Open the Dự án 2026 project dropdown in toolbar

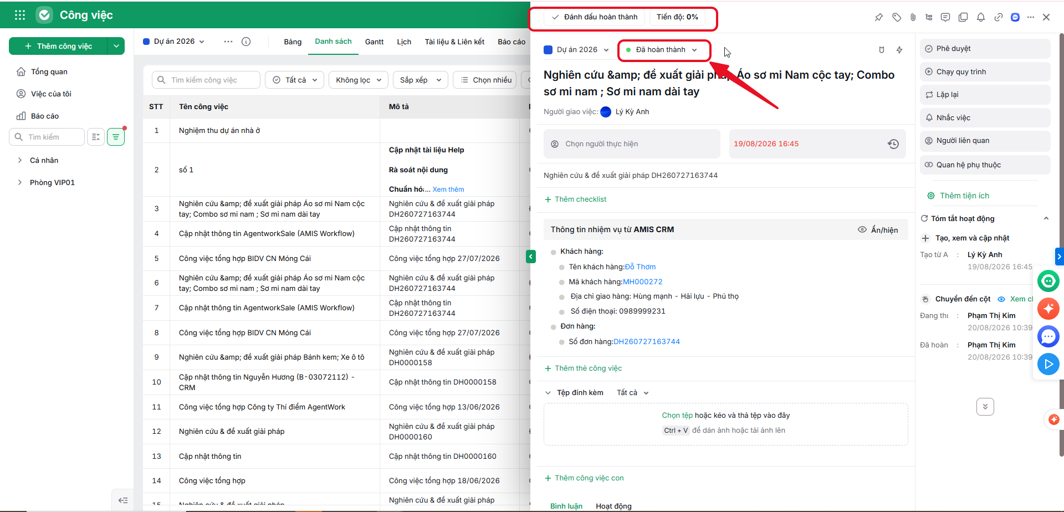(174, 42)
